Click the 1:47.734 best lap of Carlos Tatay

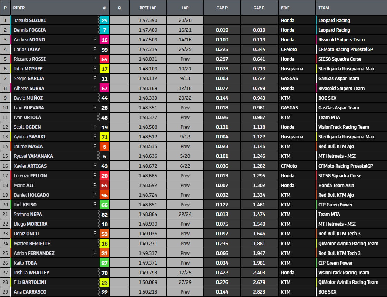(x=148, y=49)
